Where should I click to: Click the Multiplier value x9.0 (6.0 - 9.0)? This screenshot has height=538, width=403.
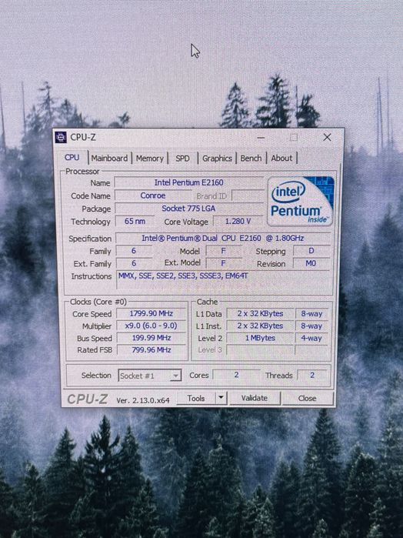[x=151, y=326]
